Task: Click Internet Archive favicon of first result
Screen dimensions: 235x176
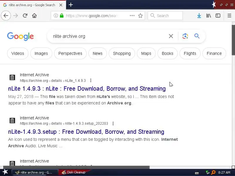Action: pos(12,77)
